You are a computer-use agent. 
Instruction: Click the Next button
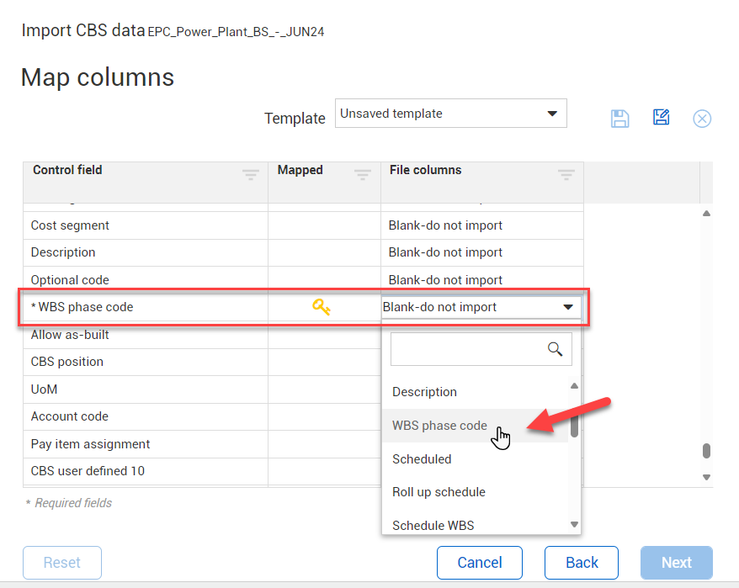coord(676,563)
